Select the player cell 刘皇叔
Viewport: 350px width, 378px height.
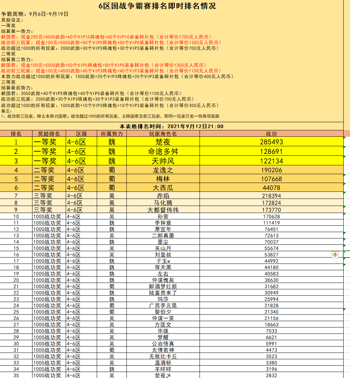pos(163,255)
